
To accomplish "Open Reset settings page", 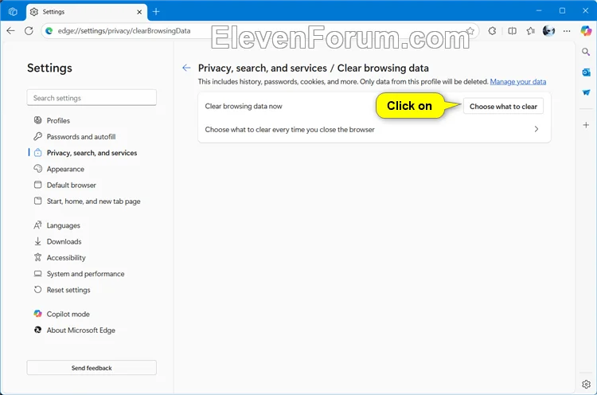I will pyautogui.click(x=68, y=290).
